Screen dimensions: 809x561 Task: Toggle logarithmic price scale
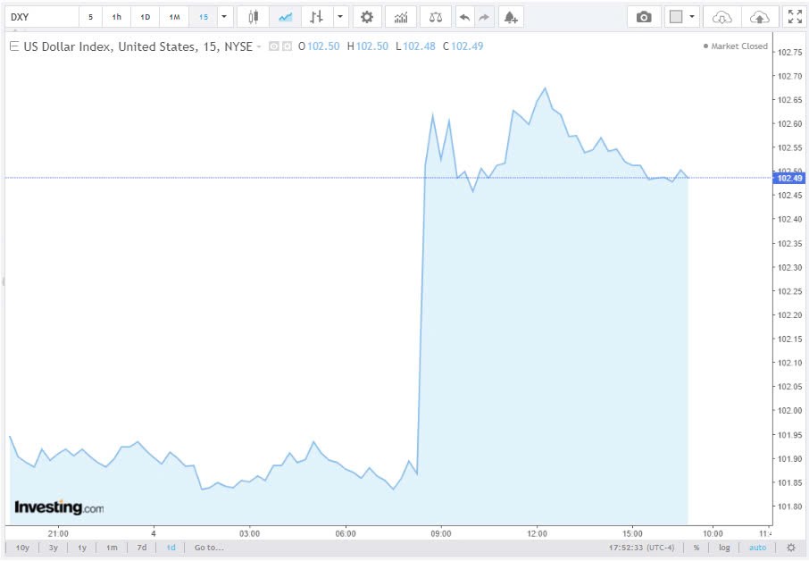724,547
